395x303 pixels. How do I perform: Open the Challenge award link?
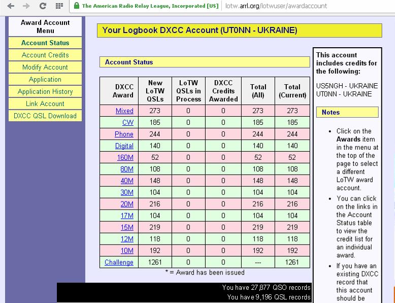click(119, 262)
